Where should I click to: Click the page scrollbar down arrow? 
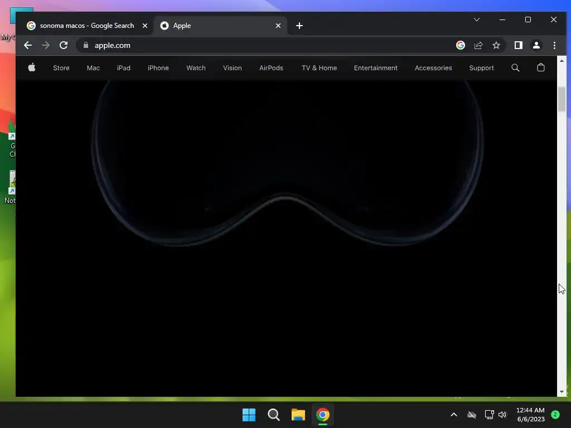562,392
